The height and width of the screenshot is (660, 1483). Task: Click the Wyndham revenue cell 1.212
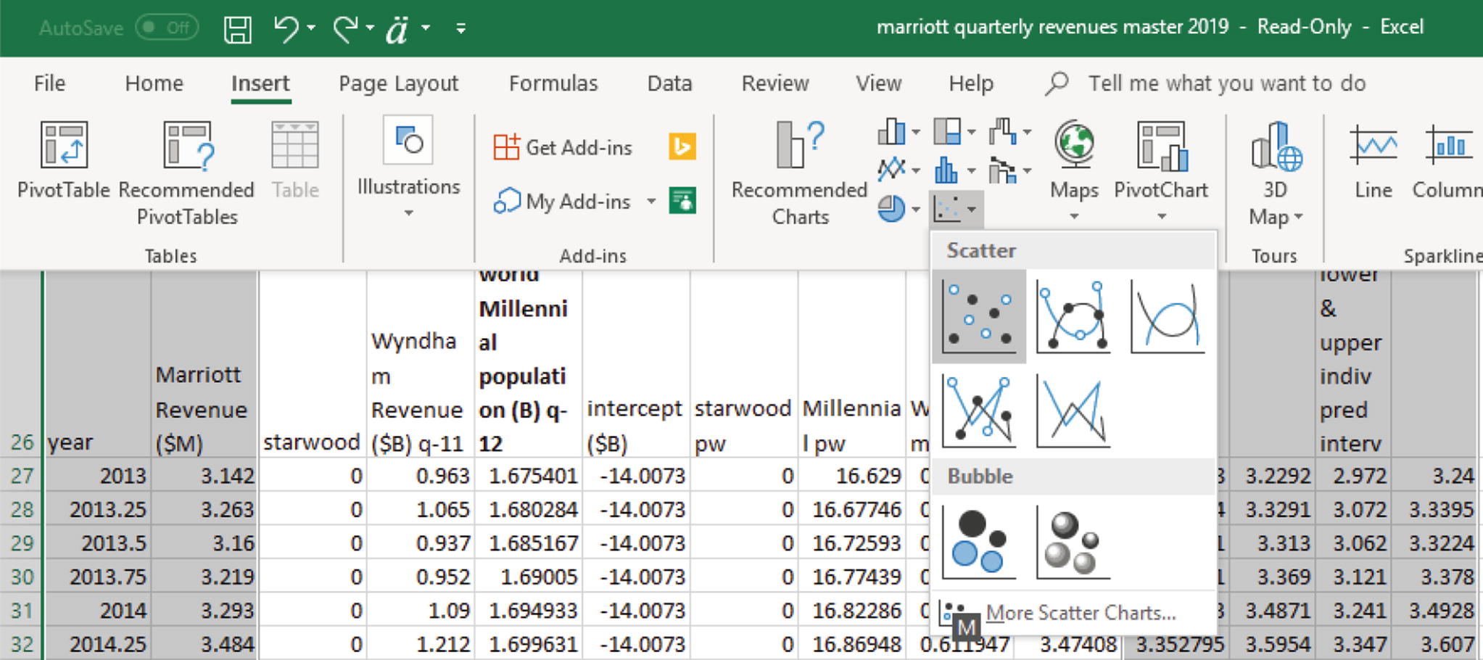[x=421, y=644]
